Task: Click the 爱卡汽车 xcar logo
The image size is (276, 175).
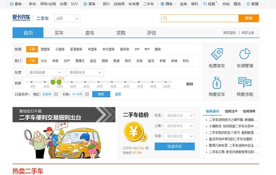Action: pos(21,18)
